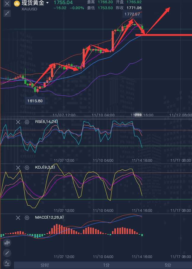Click the 开盘 value 1765.92
Image resolution: width=192 pixels, height=269 pixels.
pos(134,2)
